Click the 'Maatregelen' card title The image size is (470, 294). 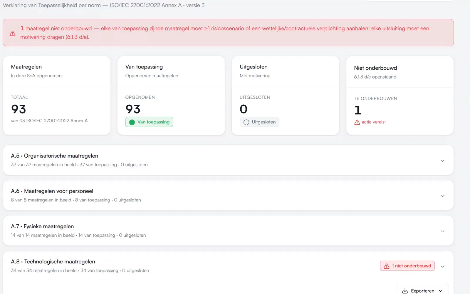click(x=26, y=67)
